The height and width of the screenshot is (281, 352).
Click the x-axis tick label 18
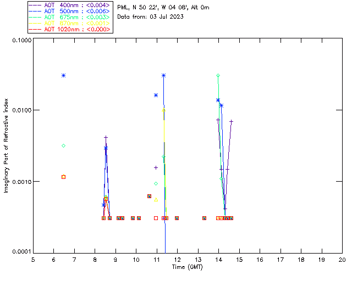click(x=301, y=260)
